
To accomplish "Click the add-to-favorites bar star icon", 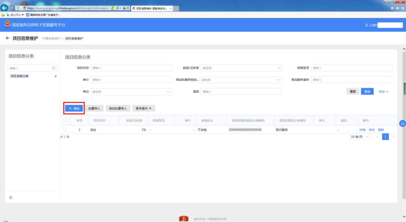I will (3, 15).
